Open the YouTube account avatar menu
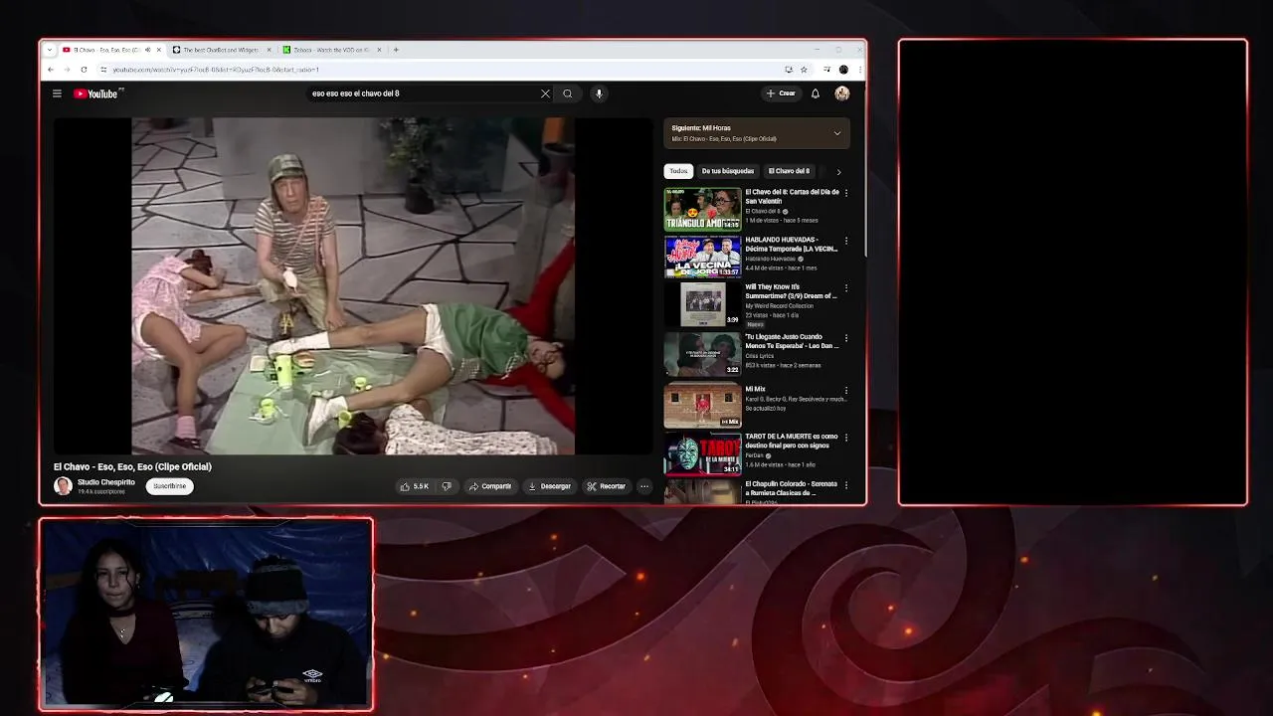 pos(842,93)
